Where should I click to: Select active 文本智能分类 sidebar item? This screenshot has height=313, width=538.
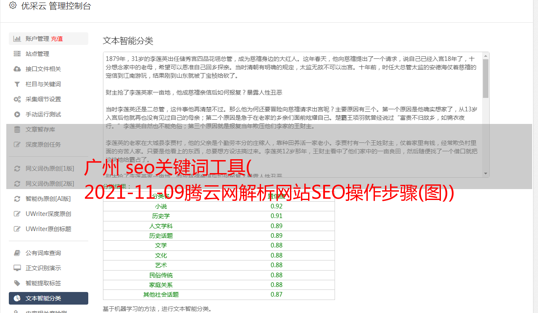tap(48, 298)
